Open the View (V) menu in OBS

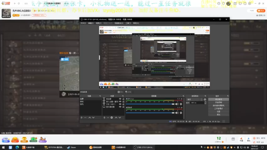[98, 23]
